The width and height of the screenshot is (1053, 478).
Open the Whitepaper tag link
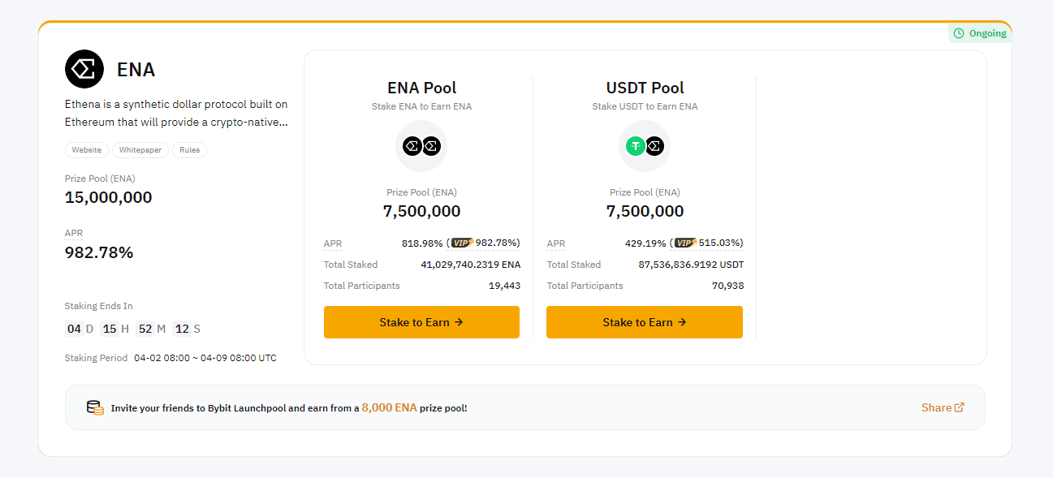(x=140, y=150)
